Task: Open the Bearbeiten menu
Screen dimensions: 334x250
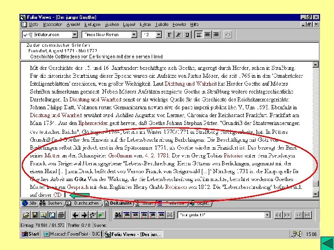Action: tap(52, 25)
